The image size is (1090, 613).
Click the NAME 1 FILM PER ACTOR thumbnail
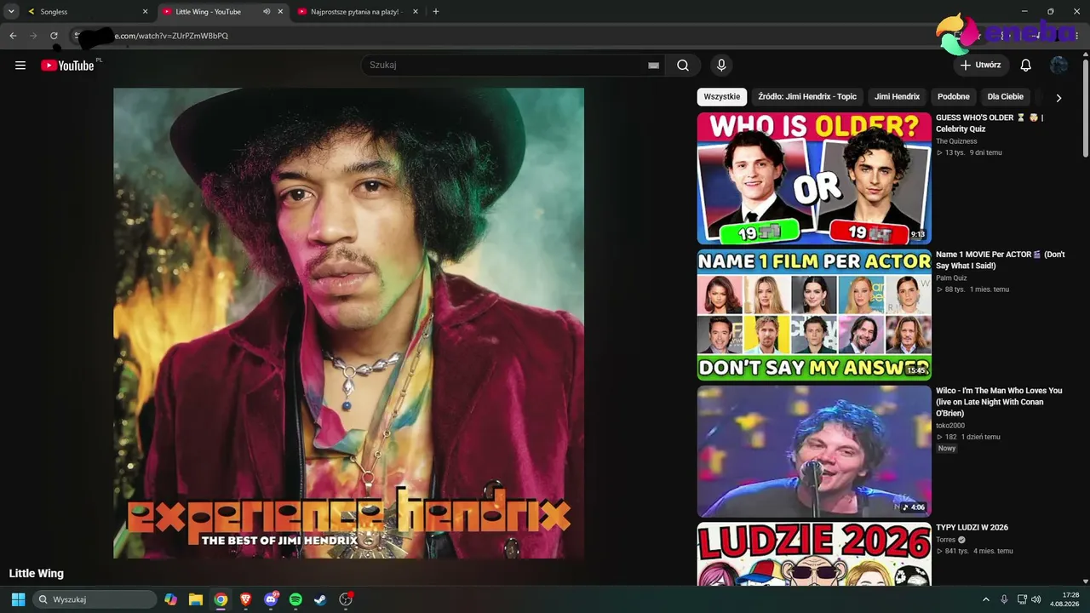814,315
